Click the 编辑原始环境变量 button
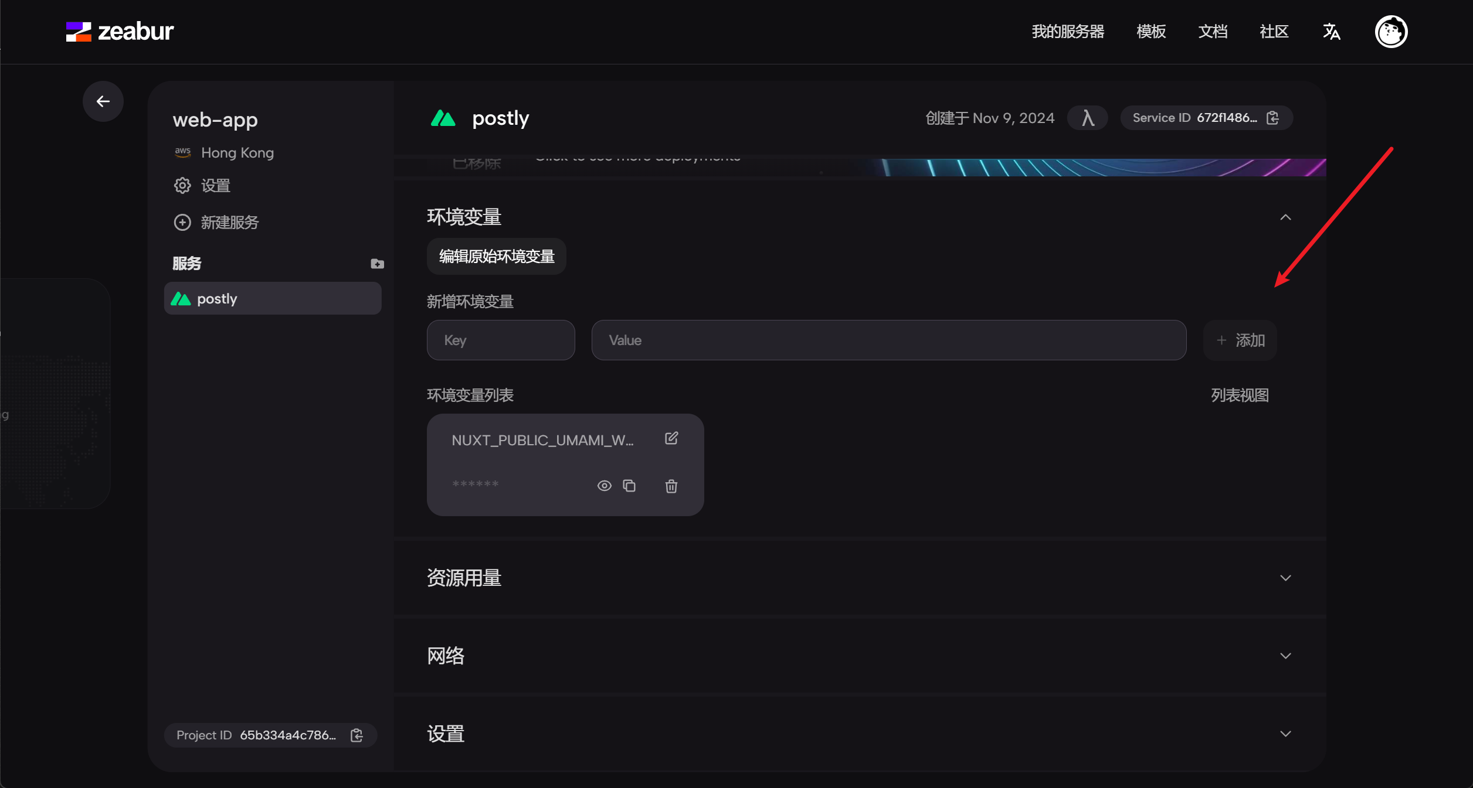The width and height of the screenshot is (1473, 788). (x=496, y=256)
